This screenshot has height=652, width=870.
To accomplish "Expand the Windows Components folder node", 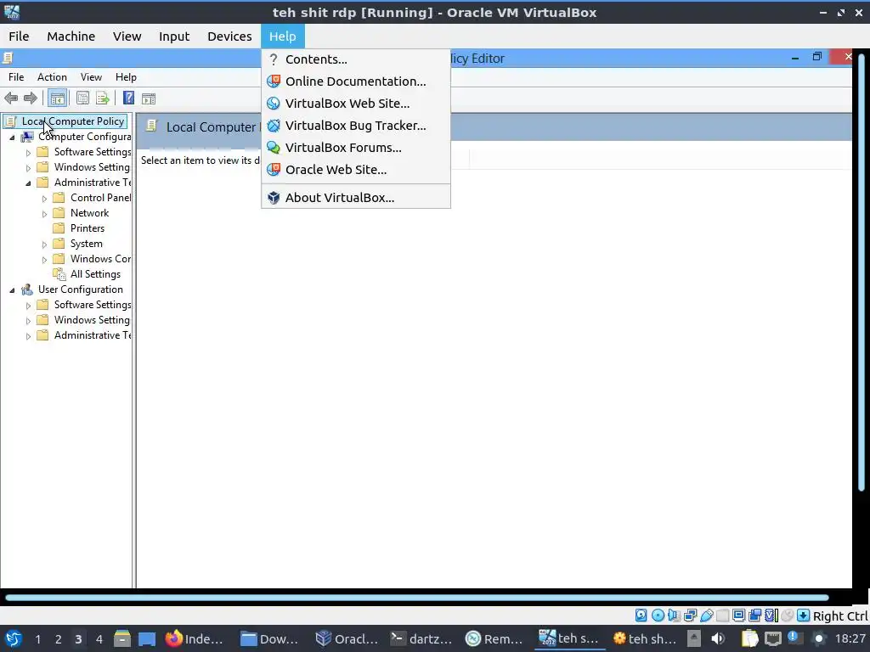I will [x=44, y=259].
